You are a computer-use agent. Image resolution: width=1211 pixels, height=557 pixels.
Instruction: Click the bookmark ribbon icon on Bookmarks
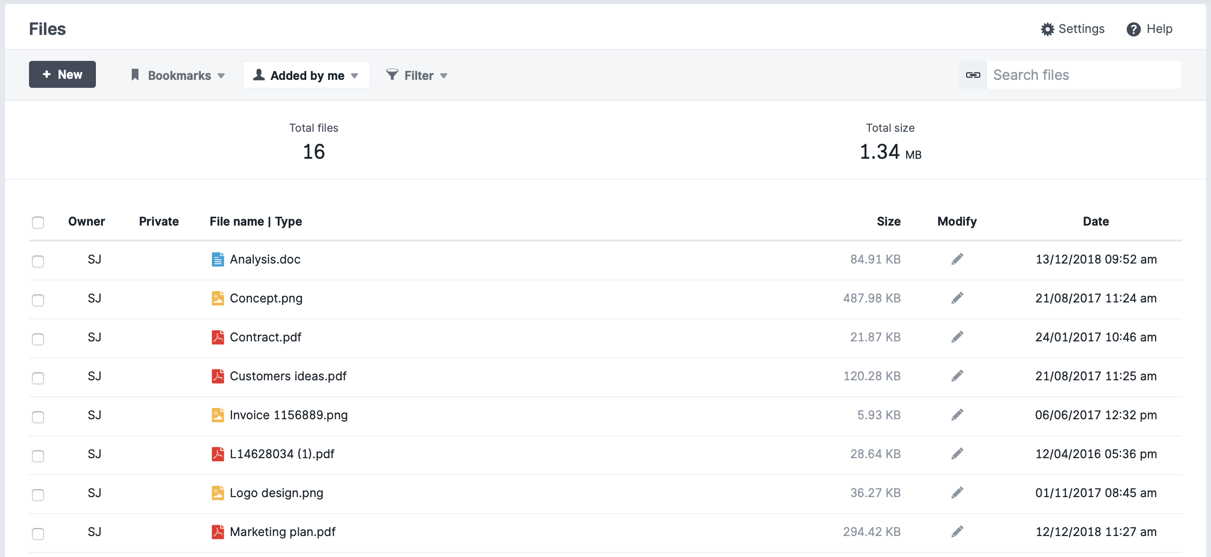(135, 75)
